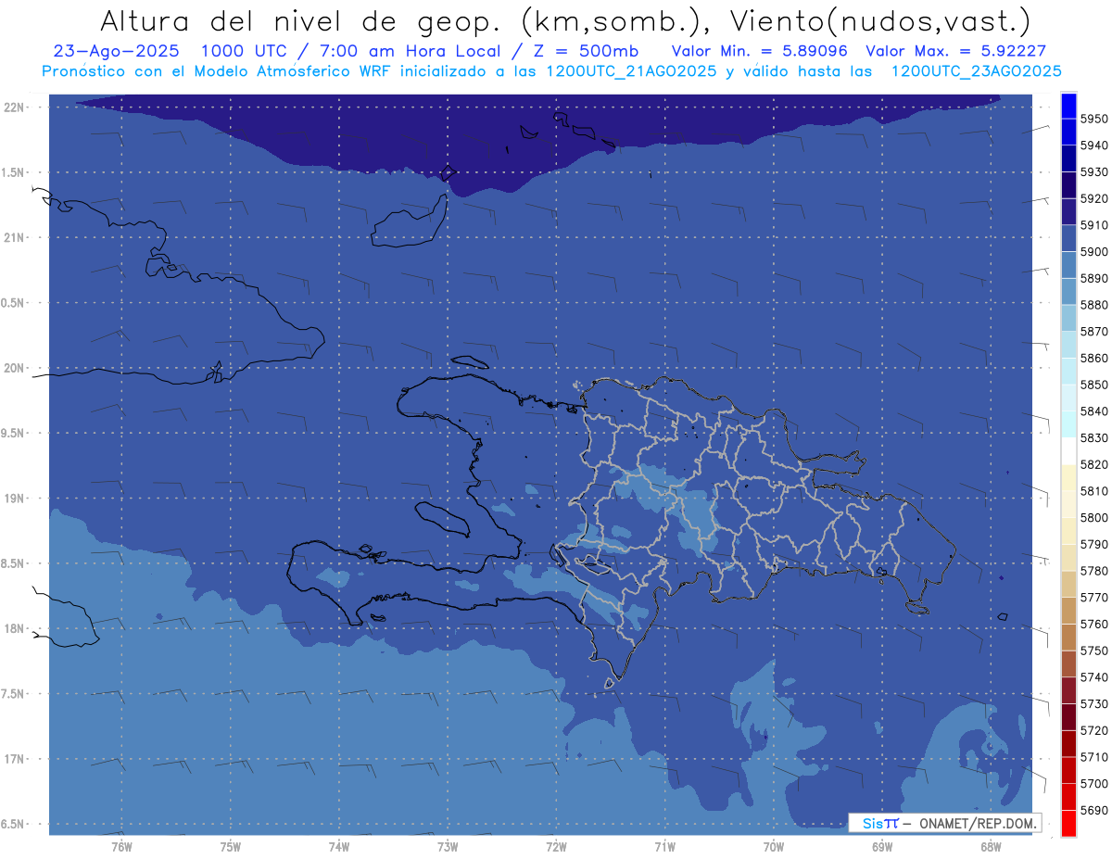Select the white swatch between 5820 and 5830
The image size is (1112, 859).
pos(1068,450)
